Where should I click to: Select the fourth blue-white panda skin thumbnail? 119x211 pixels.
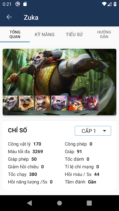tap(59, 103)
